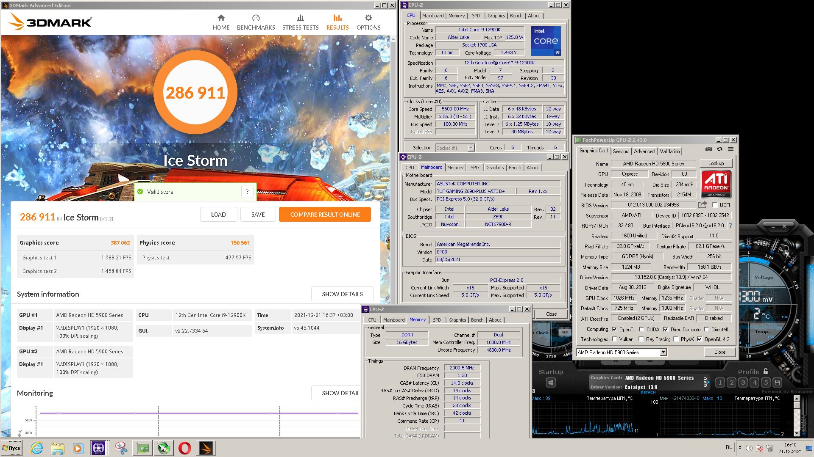Viewport: 814px width, 457px height.
Task: Toggle the Vulkan checkbox in GPU-Z
Action: point(614,339)
